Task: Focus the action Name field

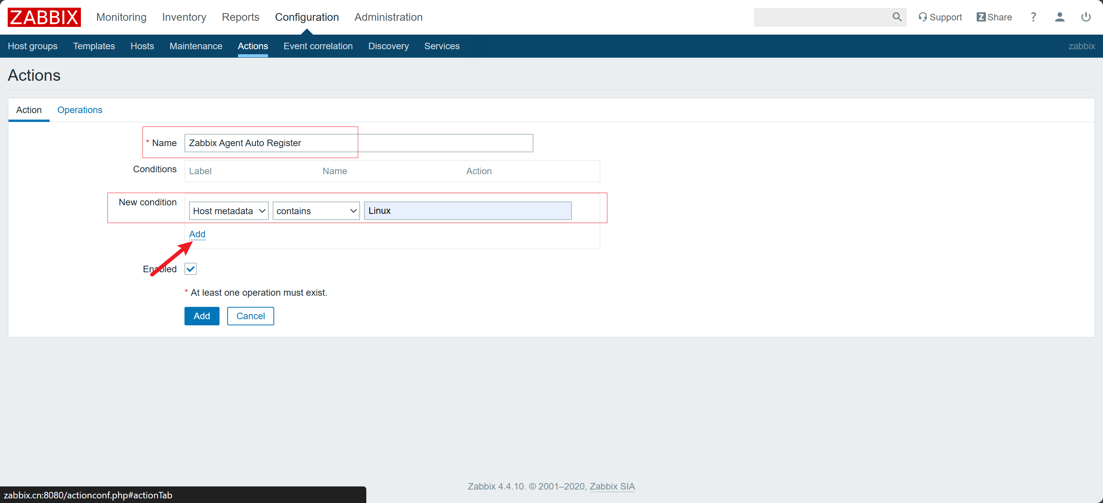Action: 359,143
